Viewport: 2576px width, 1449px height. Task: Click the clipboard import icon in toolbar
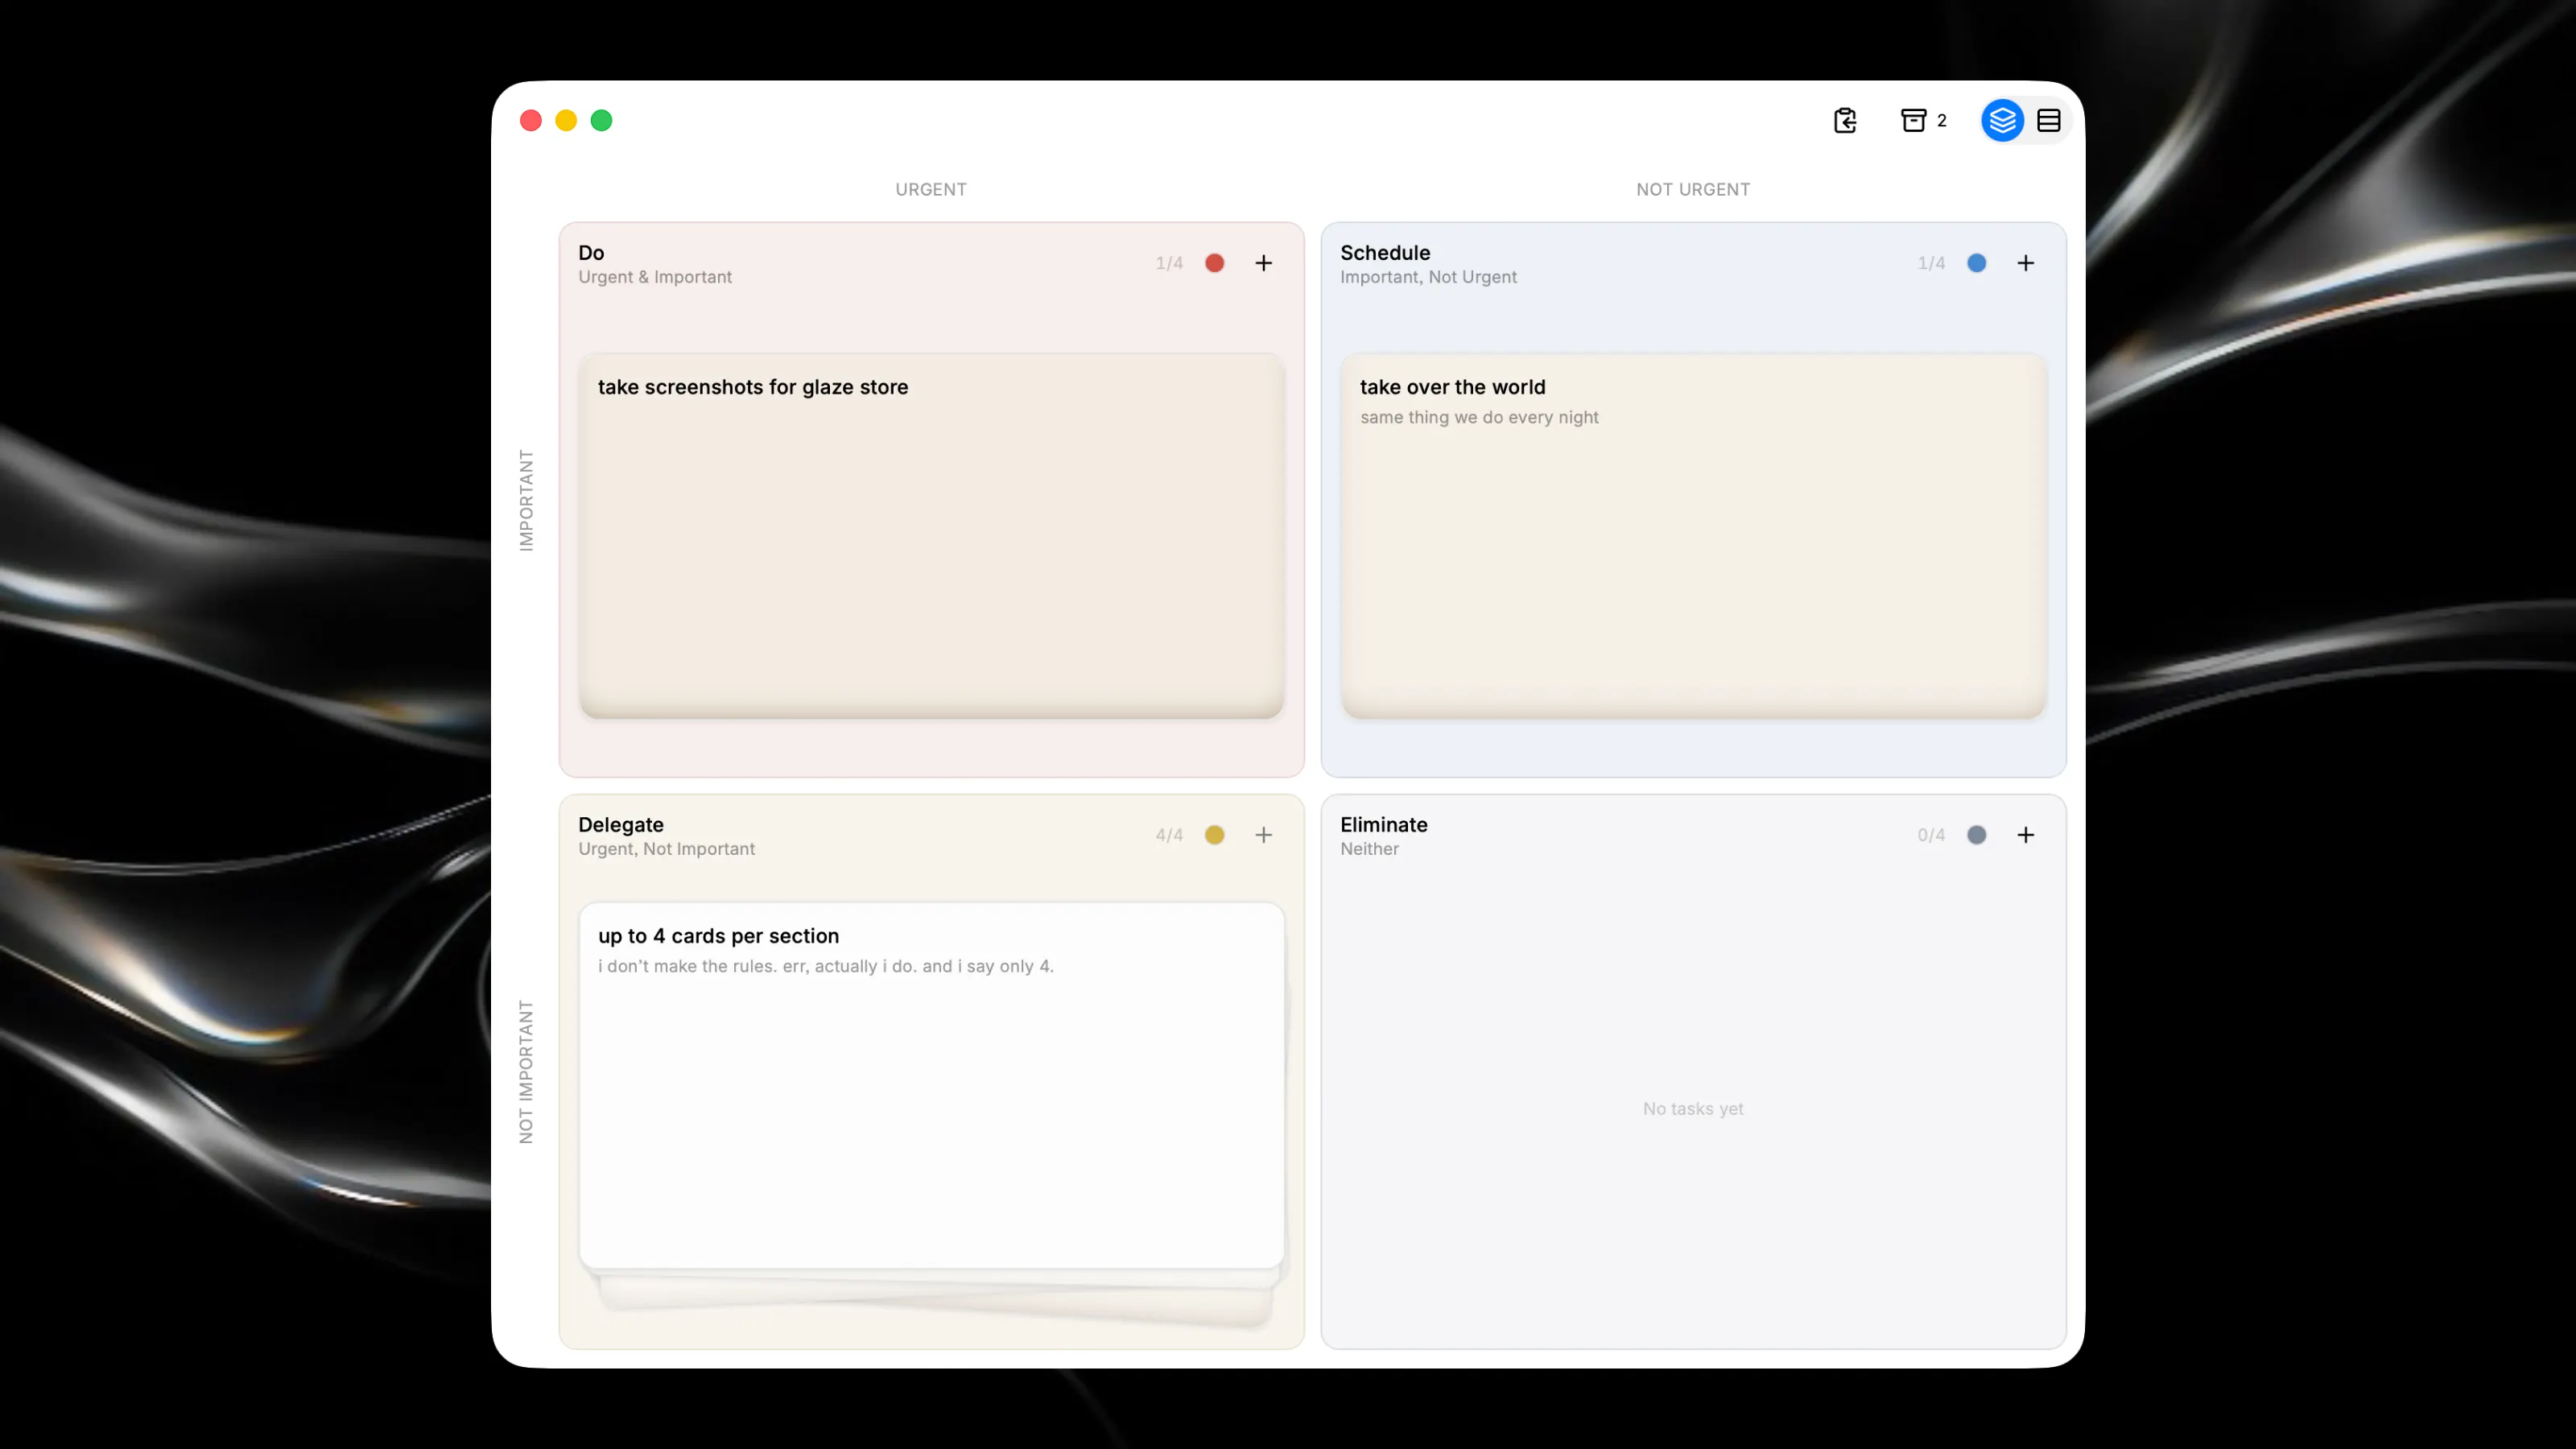(1845, 120)
